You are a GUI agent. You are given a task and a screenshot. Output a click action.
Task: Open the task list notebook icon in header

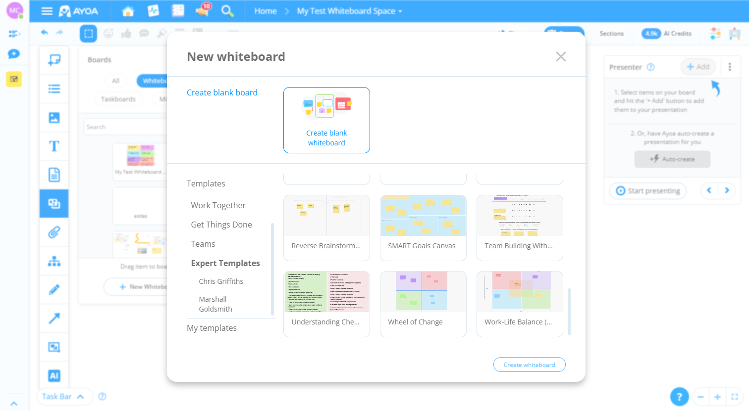pyautogui.click(x=178, y=11)
